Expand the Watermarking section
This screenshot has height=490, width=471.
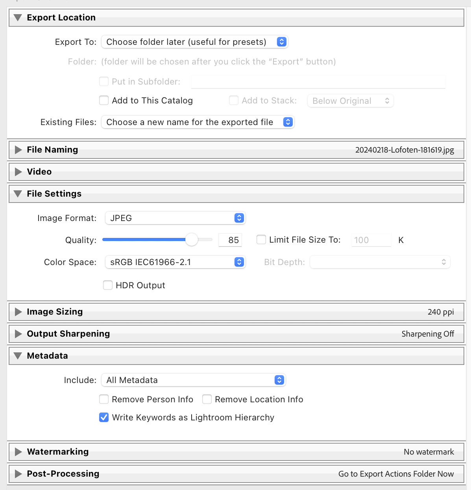pyautogui.click(x=18, y=451)
